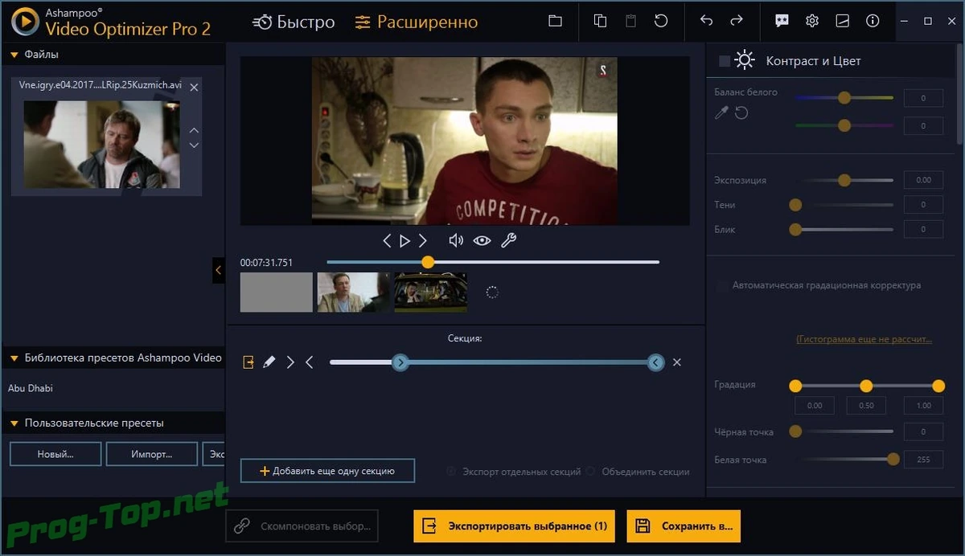Click the reset circular arrow icon
965x556 pixels.
point(661,22)
